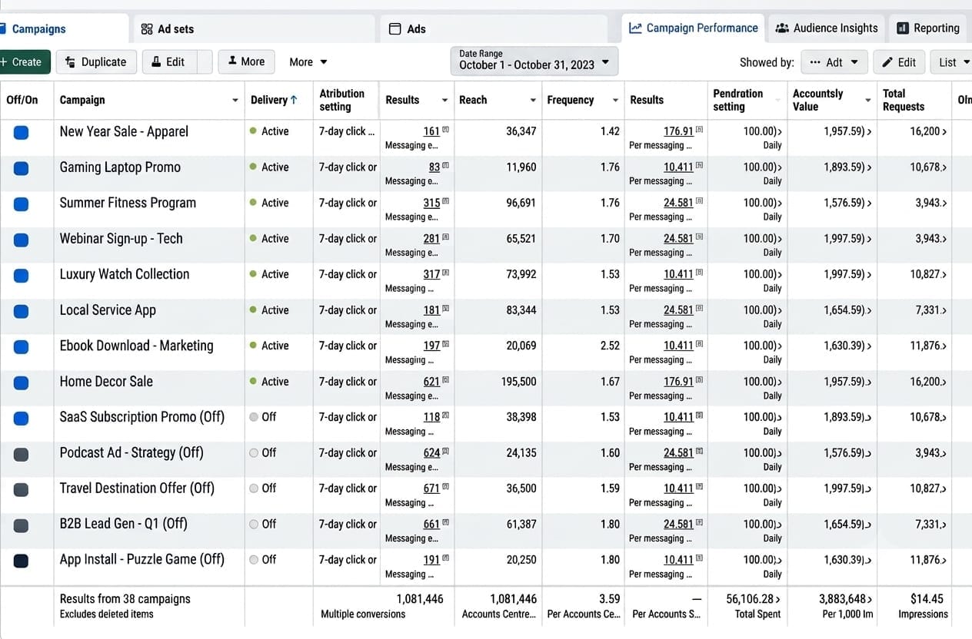
Task: Open the first Results column dropdown
Action: click(x=444, y=101)
